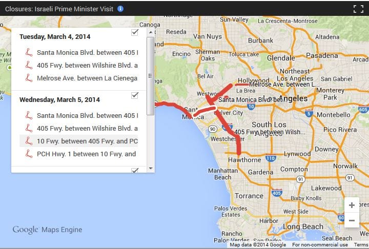Image resolution: width=369 pixels, height=249 pixels.
Task: Click the Google Maps Engine logo
Action: point(47,230)
